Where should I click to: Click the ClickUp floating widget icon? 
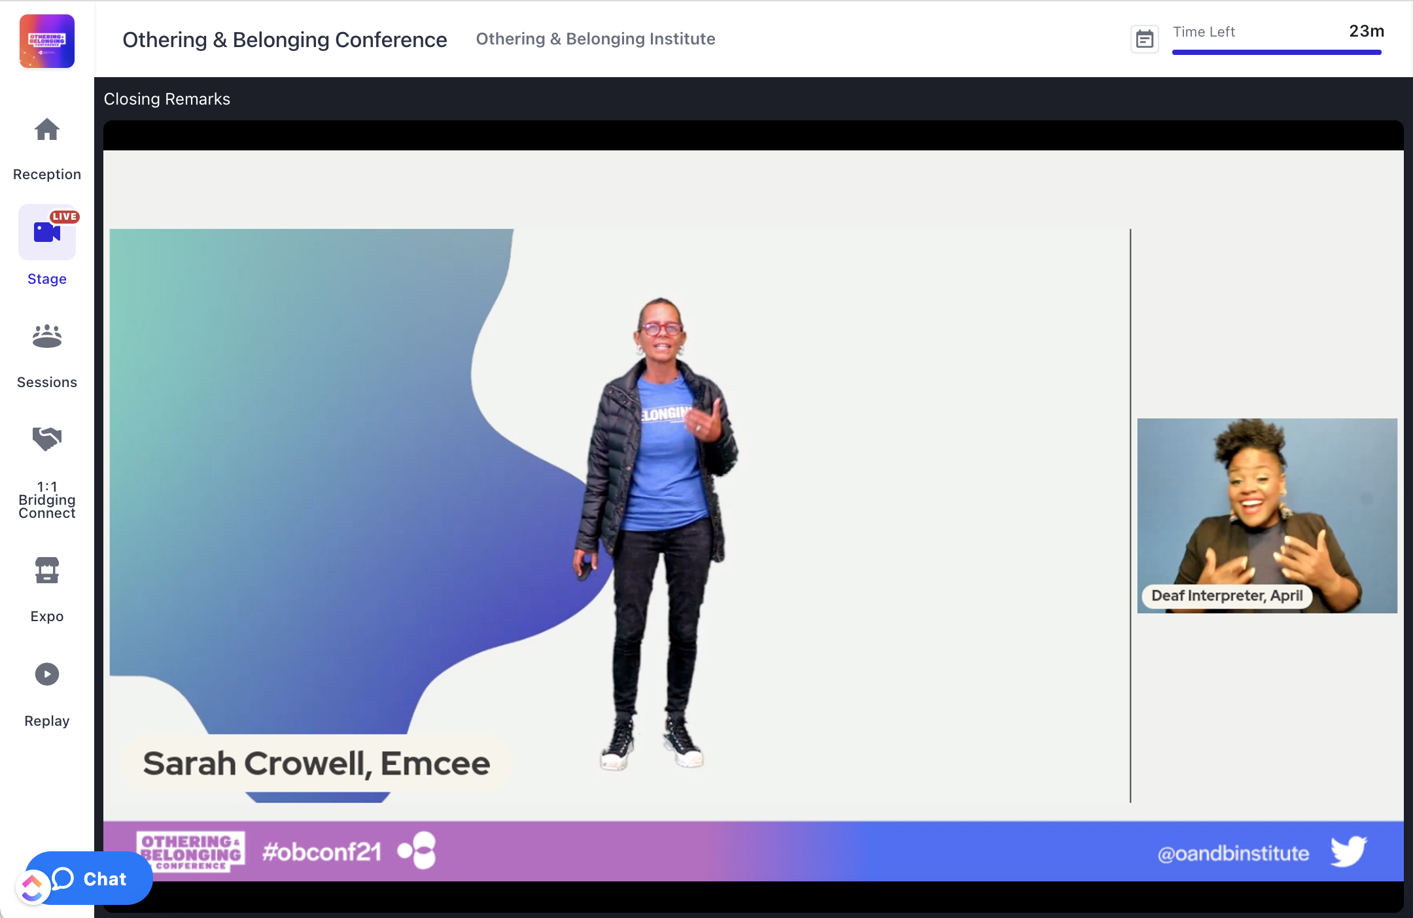[x=33, y=887]
